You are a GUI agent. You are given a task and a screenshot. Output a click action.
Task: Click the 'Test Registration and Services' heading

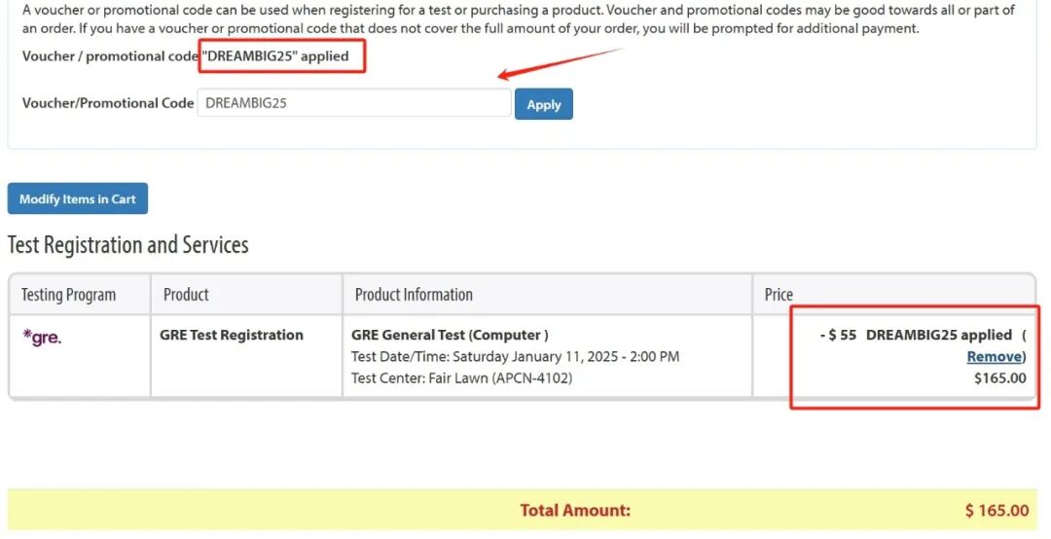click(x=128, y=245)
